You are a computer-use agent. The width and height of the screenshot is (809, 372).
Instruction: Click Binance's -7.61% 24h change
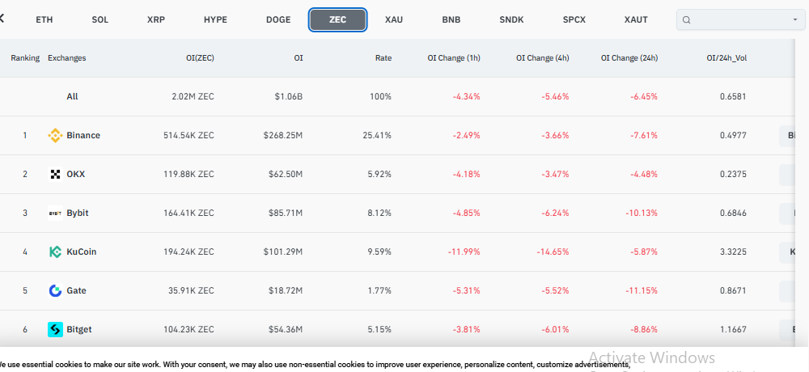tap(643, 135)
